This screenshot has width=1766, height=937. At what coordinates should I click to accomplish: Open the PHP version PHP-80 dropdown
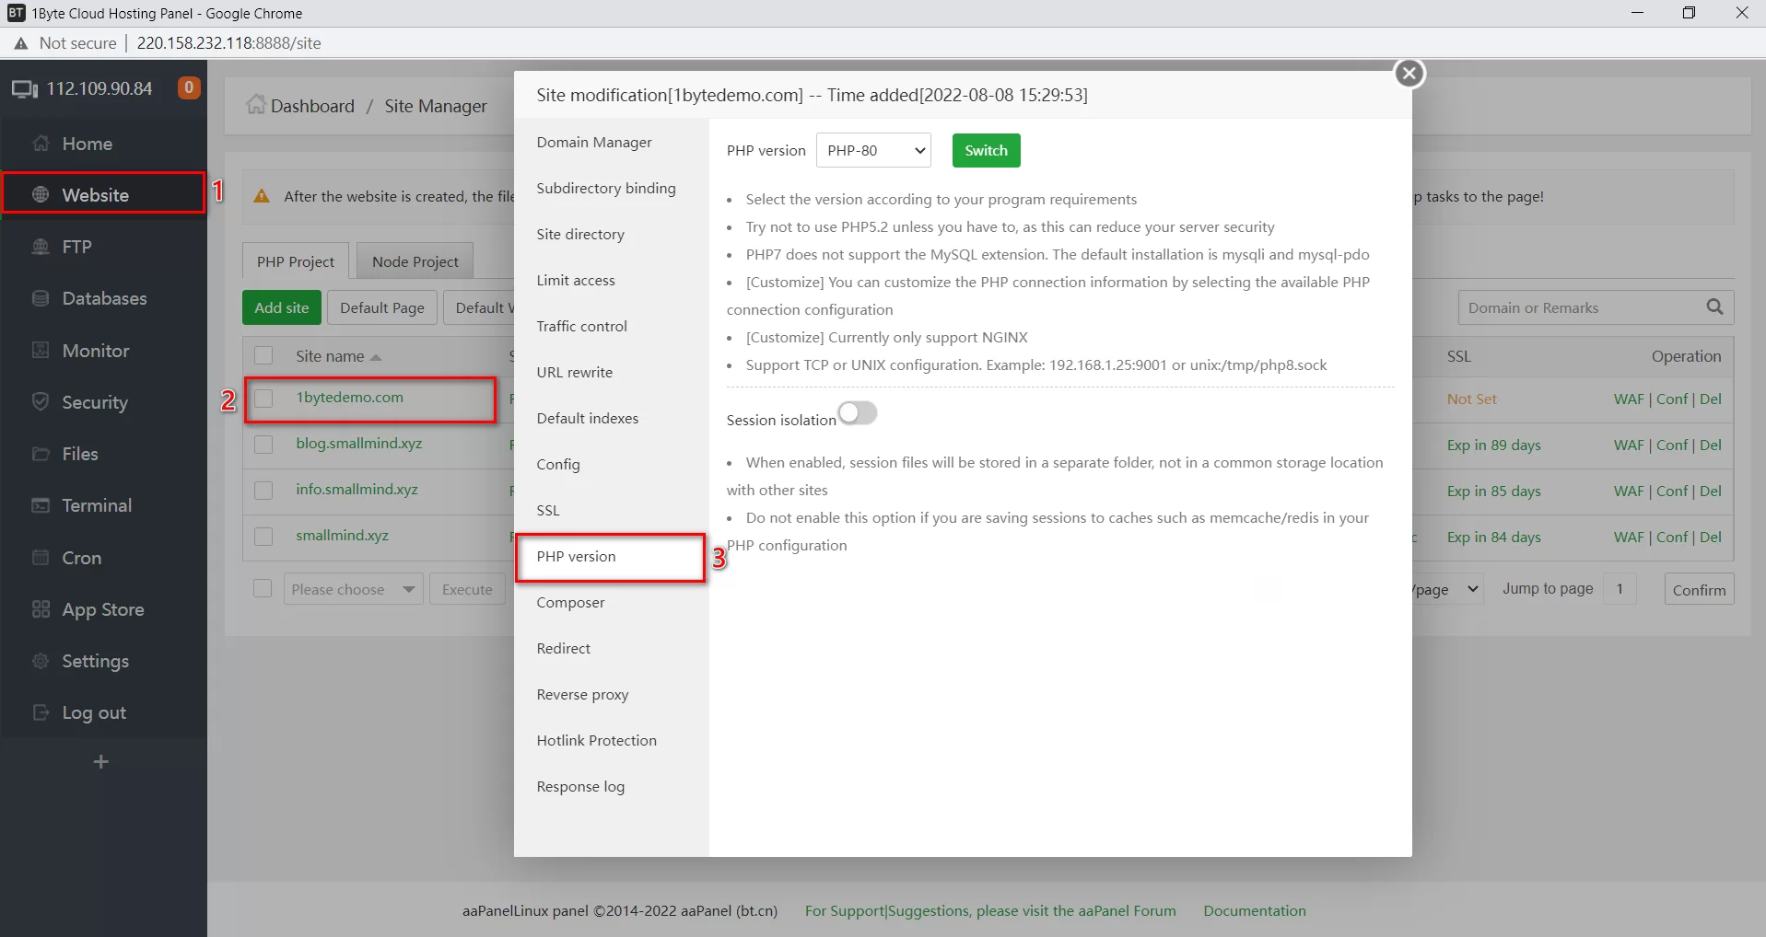[873, 150]
